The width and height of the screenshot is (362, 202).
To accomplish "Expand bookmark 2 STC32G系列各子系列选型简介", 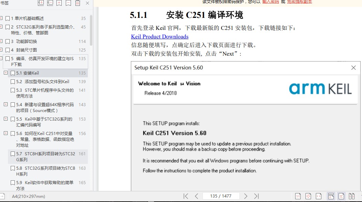I will click(x=1, y=27).
